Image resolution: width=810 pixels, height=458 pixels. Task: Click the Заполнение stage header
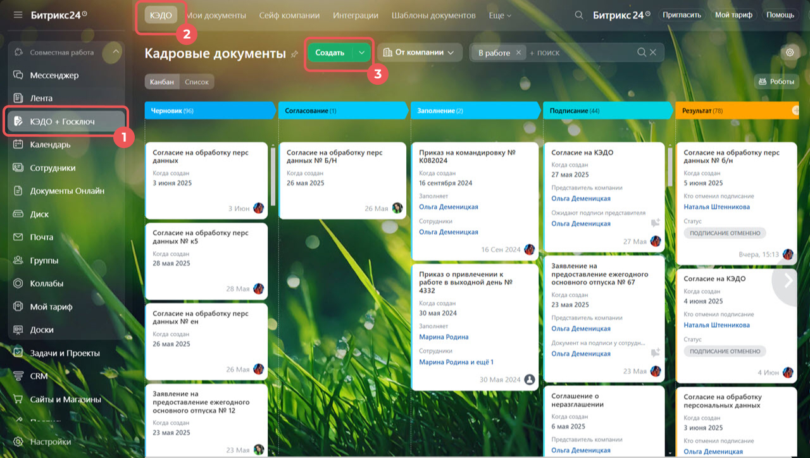pyautogui.click(x=475, y=110)
